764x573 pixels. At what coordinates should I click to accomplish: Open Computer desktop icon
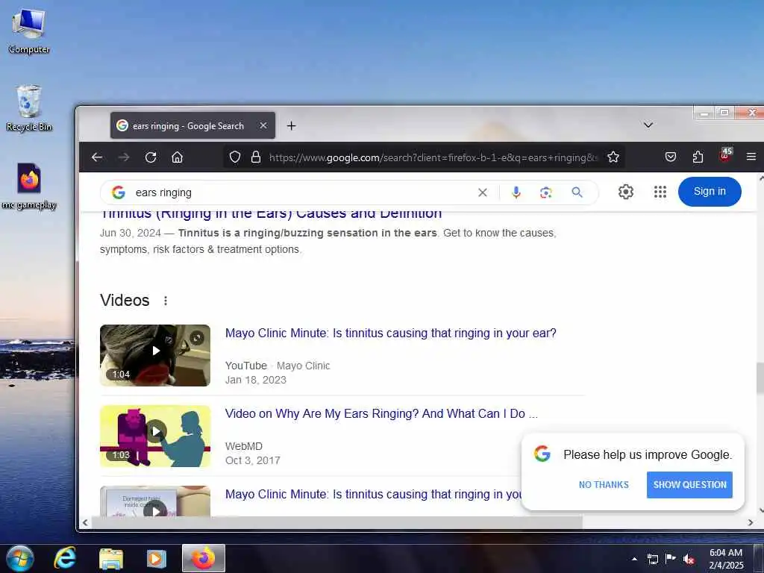point(29,31)
